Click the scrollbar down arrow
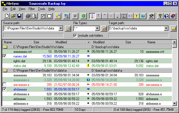 pos(174,104)
